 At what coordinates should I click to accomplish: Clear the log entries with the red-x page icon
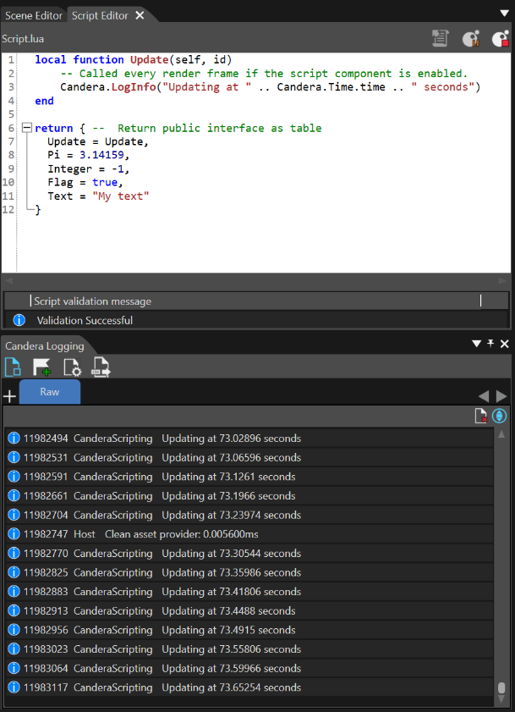(x=481, y=416)
